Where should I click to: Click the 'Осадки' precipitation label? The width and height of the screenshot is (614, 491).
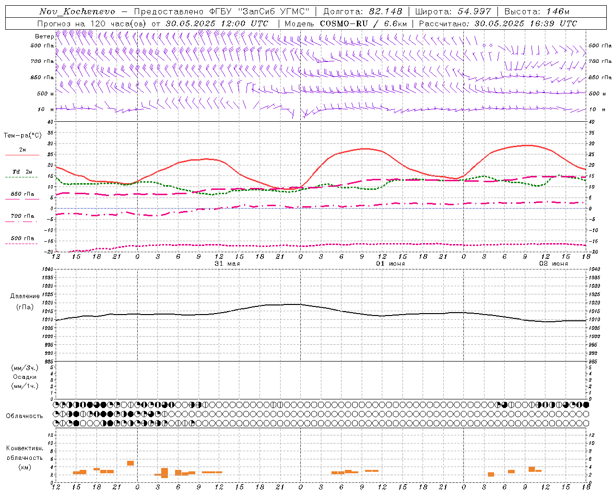click(25, 377)
